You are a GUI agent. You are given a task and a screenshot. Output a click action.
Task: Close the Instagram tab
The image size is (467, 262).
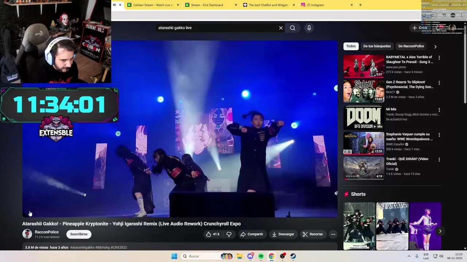[352, 5]
